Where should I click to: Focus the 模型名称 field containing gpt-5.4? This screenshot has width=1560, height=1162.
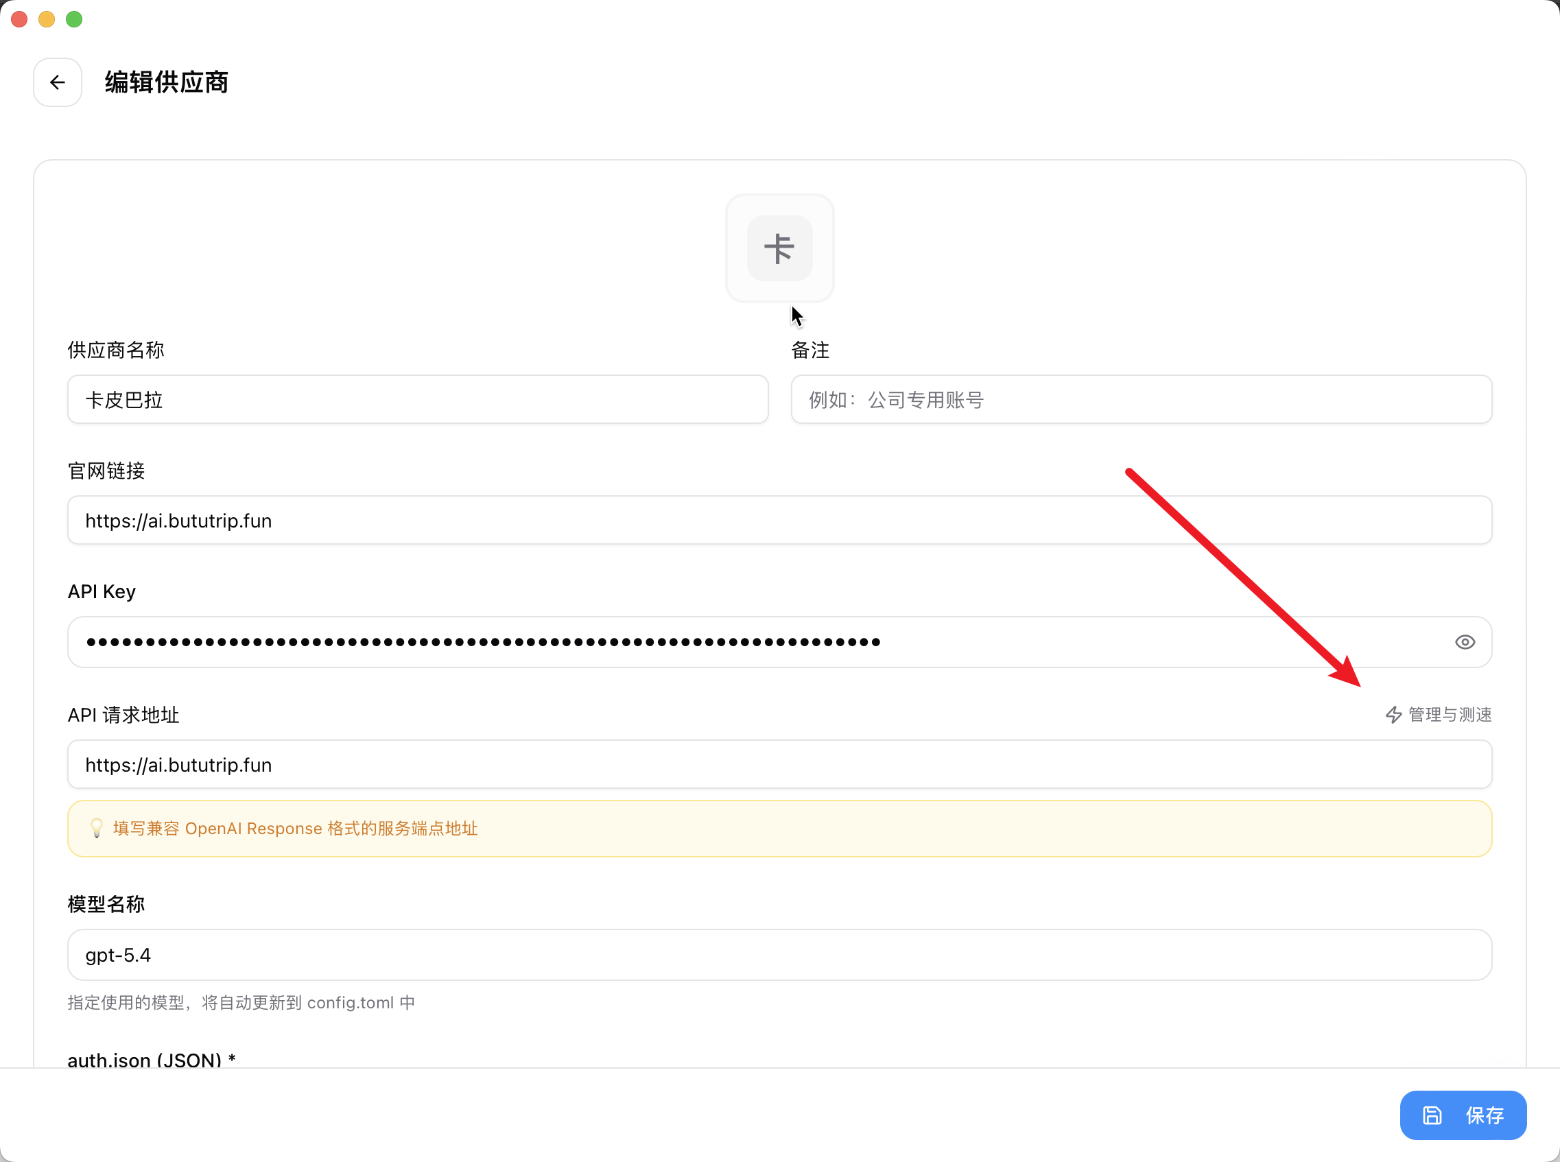click(x=779, y=955)
